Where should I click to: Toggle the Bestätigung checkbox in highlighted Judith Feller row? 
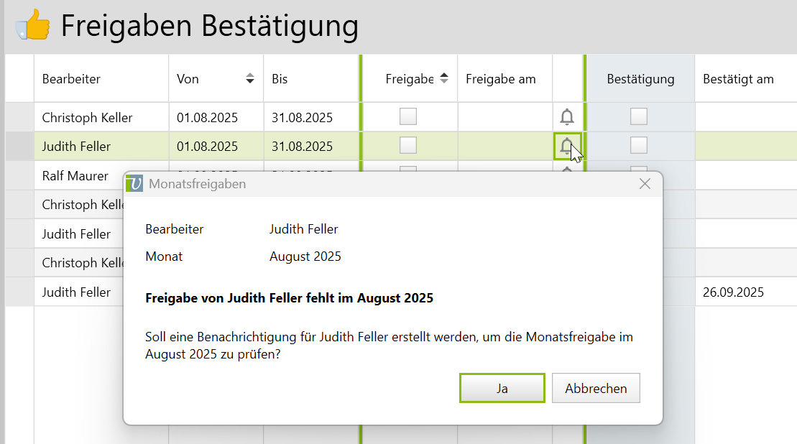pos(638,146)
